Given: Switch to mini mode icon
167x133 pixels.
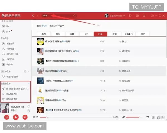Looking at the screenshot, I should pyautogui.click(x=153, y=16).
